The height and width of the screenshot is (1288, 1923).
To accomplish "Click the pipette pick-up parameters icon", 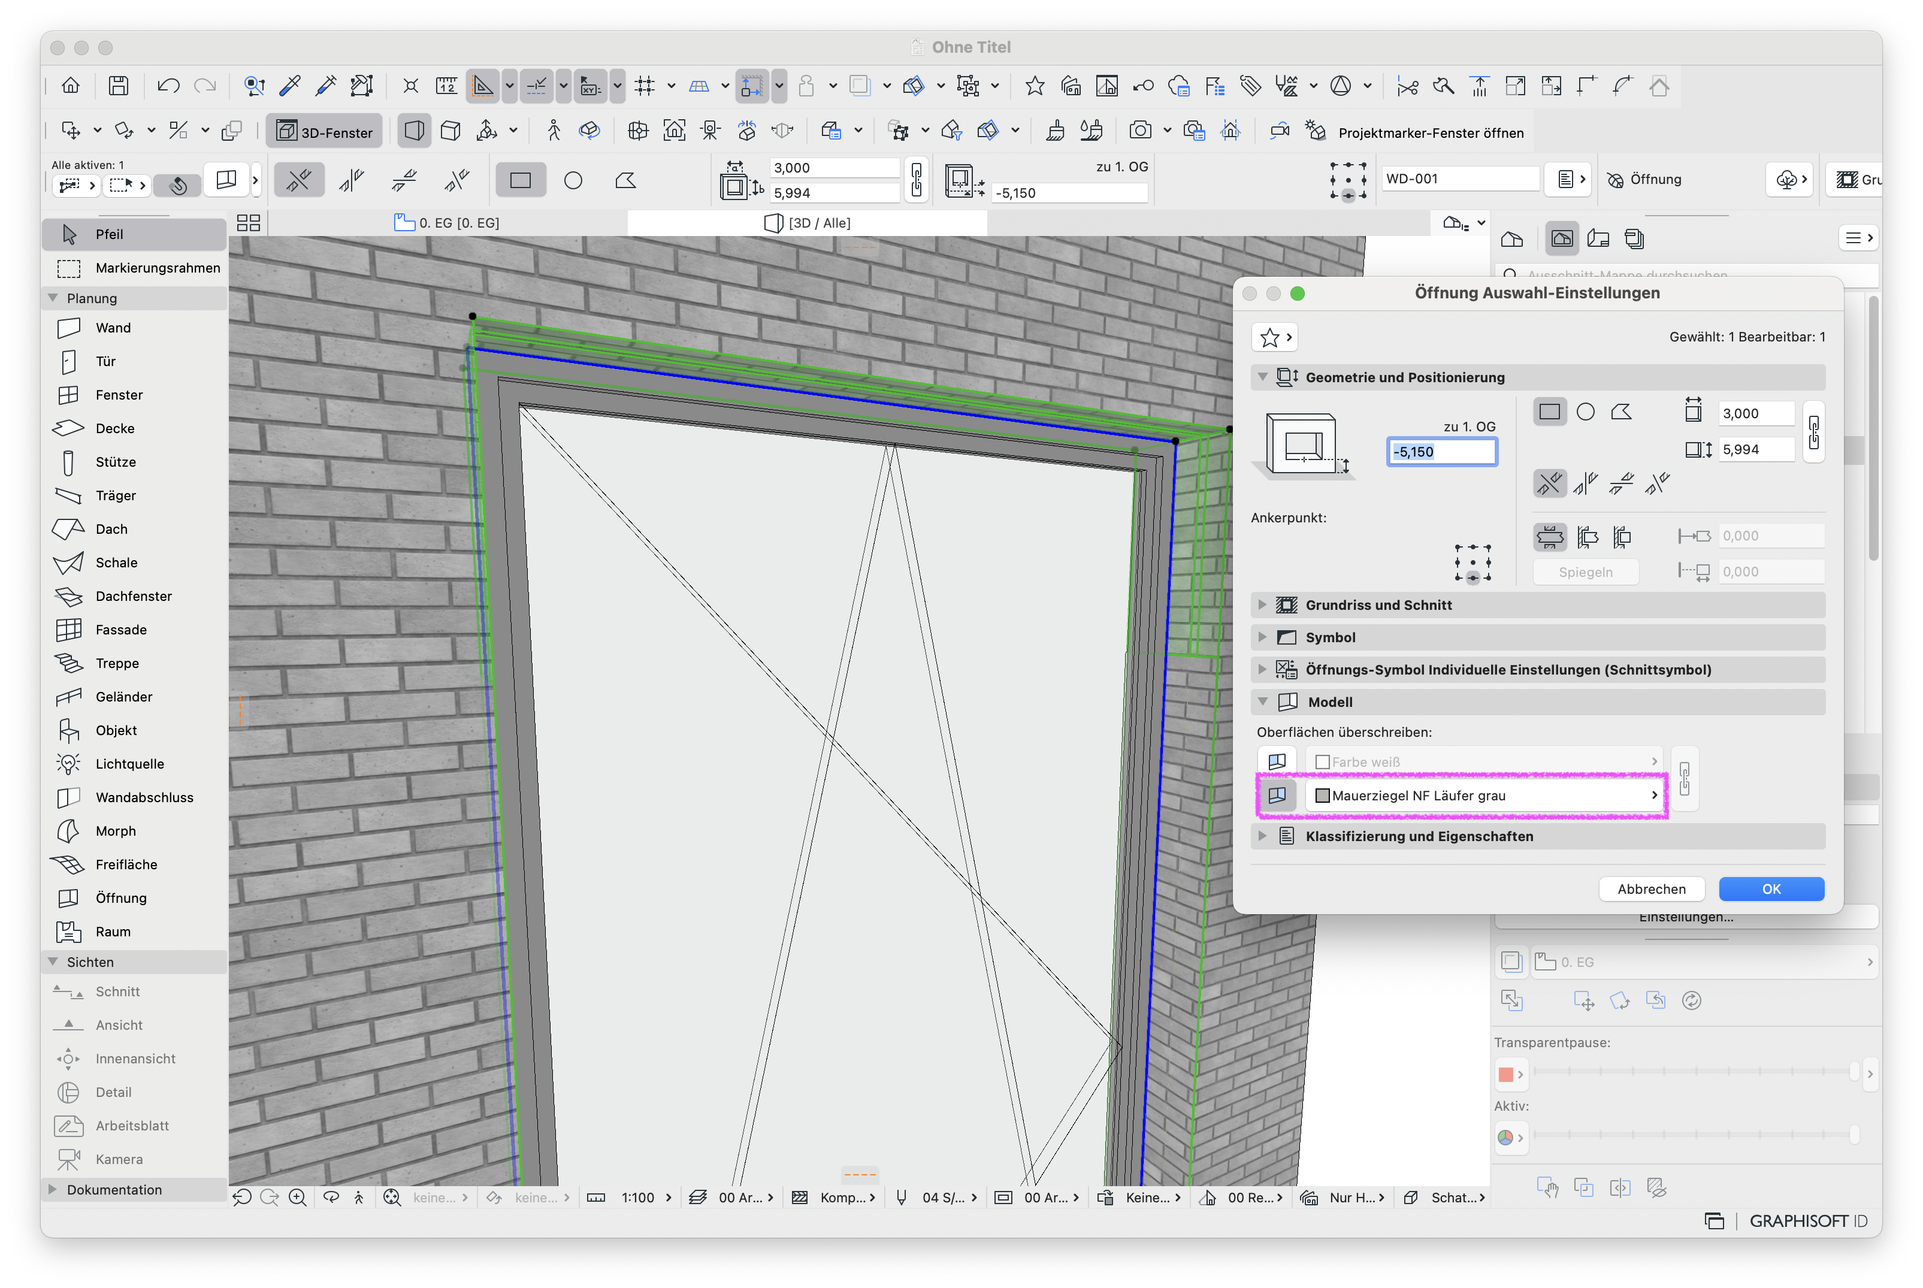I will pyautogui.click(x=290, y=86).
